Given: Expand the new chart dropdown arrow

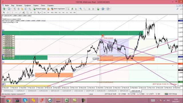Looking at the screenshot, I should 6,9.
